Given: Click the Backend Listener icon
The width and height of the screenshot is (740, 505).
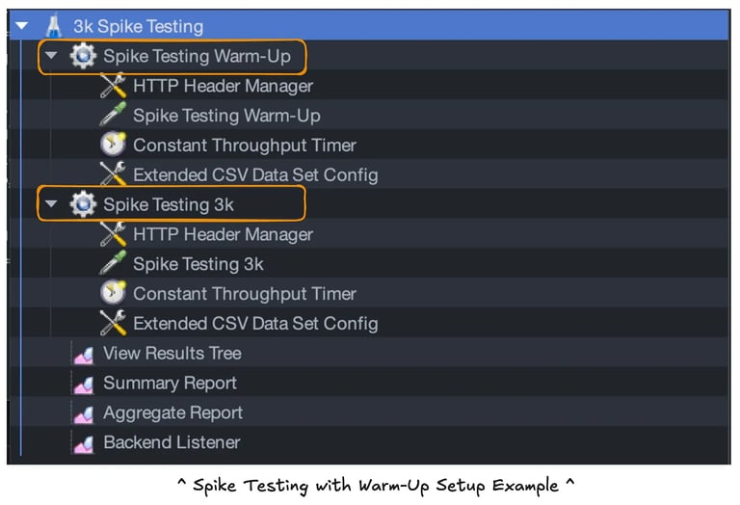Looking at the screenshot, I should click(x=84, y=443).
